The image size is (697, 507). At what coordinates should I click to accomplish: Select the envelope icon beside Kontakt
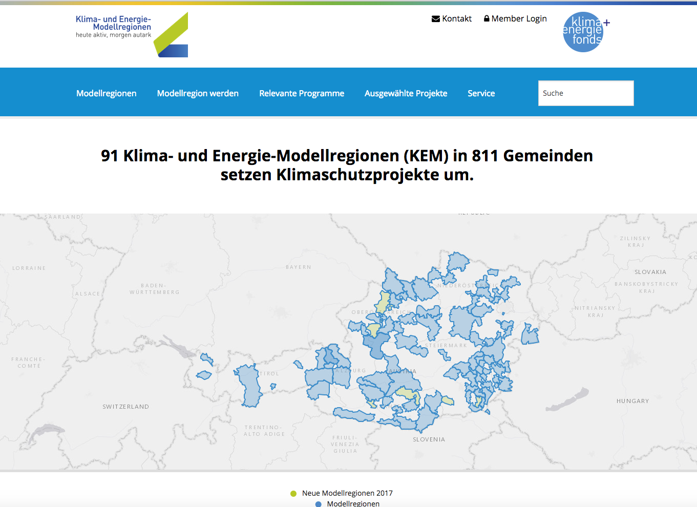pyautogui.click(x=436, y=19)
